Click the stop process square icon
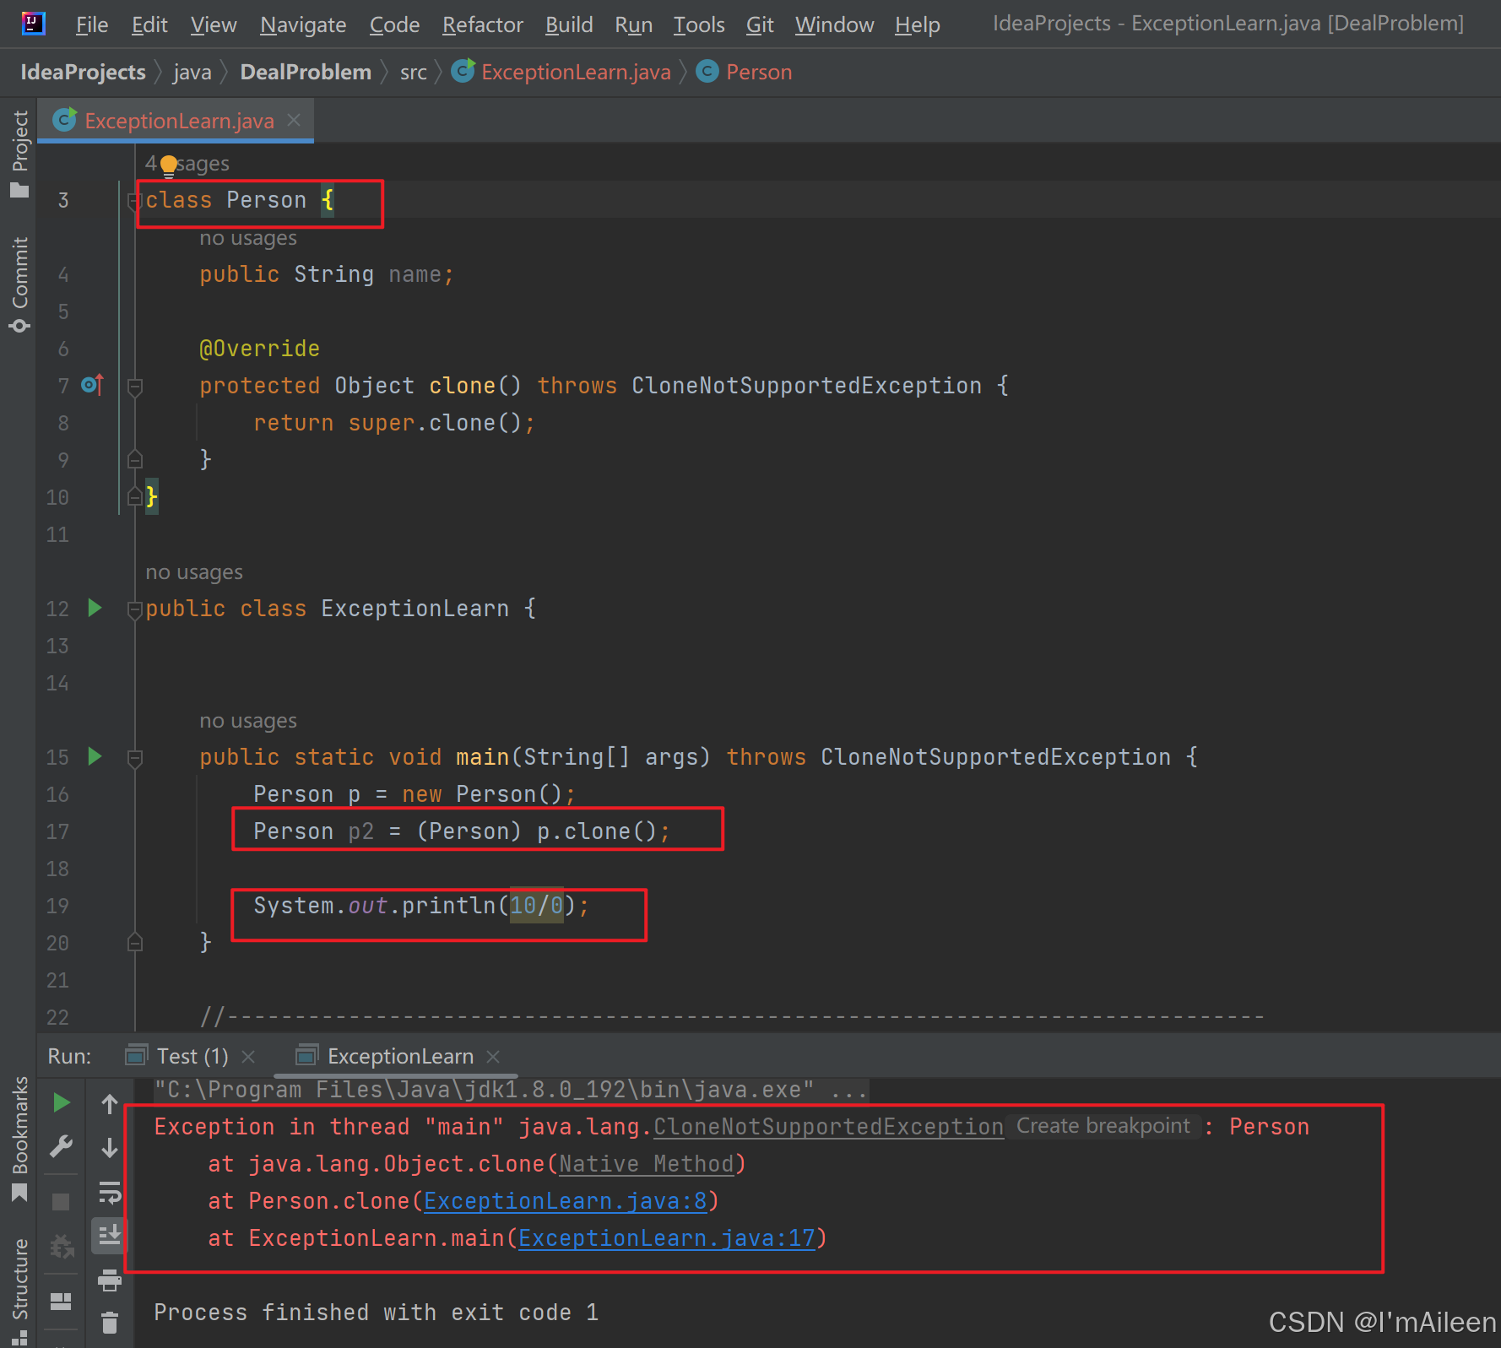The image size is (1501, 1348). click(61, 1202)
